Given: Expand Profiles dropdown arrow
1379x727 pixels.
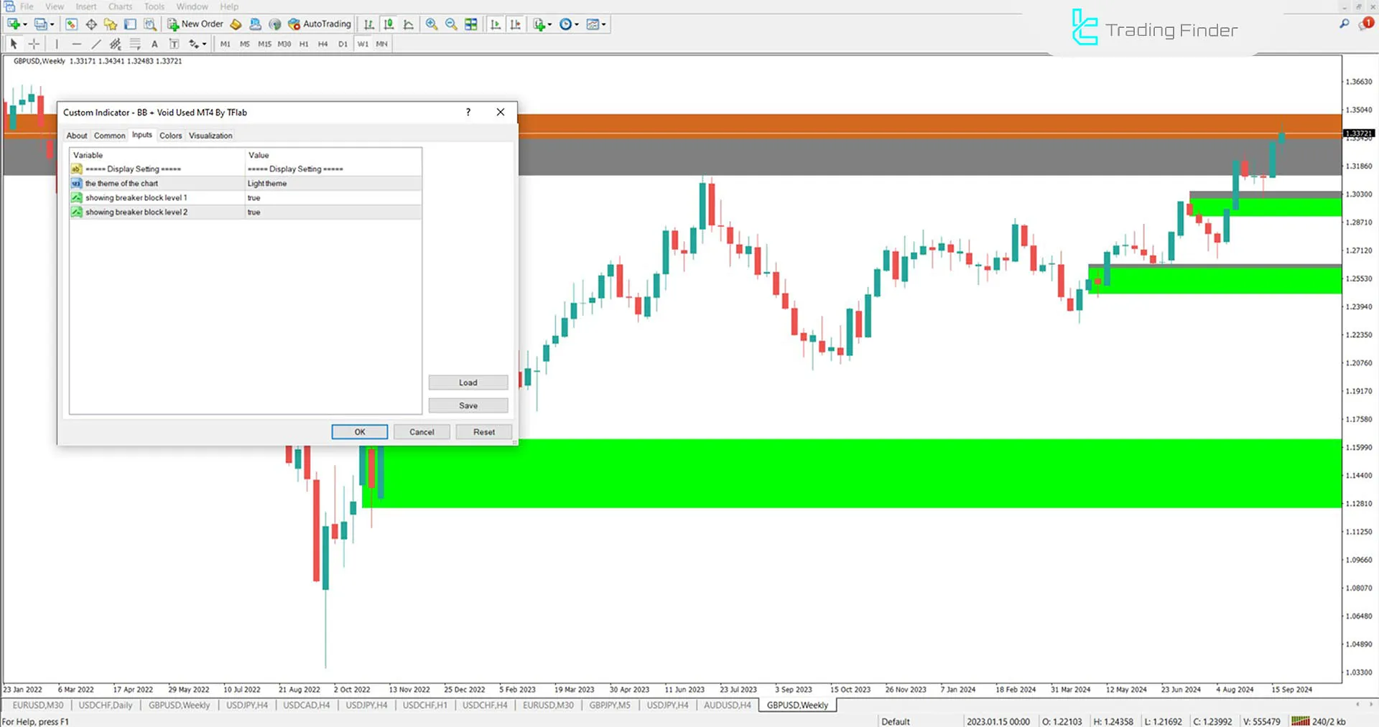Looking at the screenshot, I should pos(52,24).
